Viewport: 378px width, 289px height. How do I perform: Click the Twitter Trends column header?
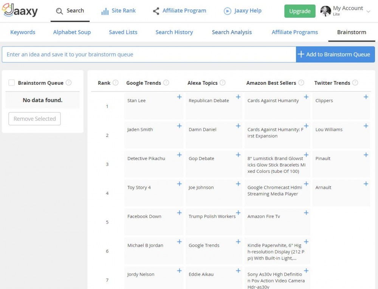pos(332,83)
